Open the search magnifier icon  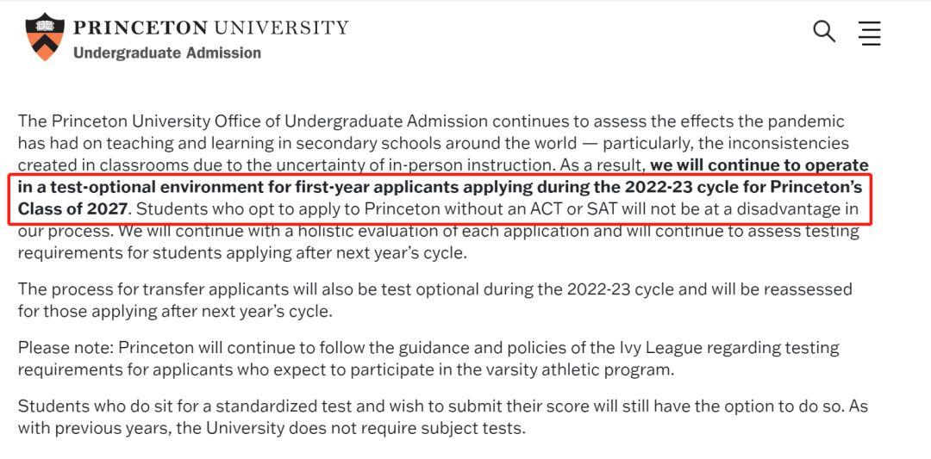point(824,33)
